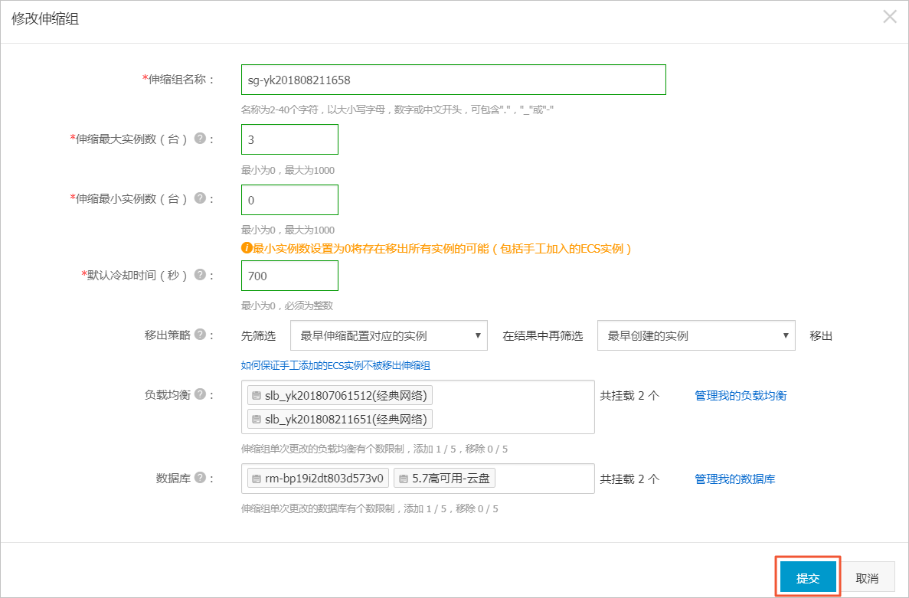
Task: Click the 提交 button
Action: pyautogui.click(x=808, y=577)
